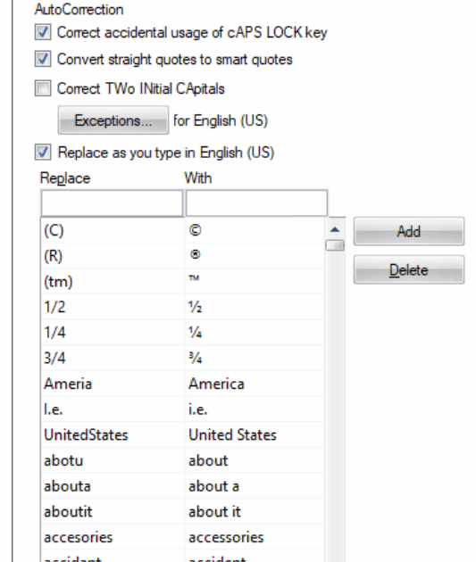Select the 1/2 fraction entry
The width and height of the screenshot is (476, 562).
(x=182, y=307)
